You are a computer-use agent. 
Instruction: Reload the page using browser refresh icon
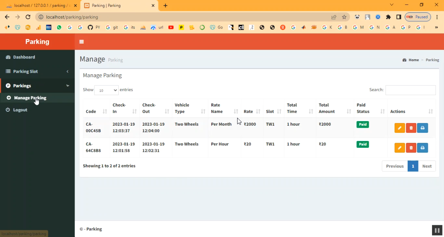pos(28,17)
